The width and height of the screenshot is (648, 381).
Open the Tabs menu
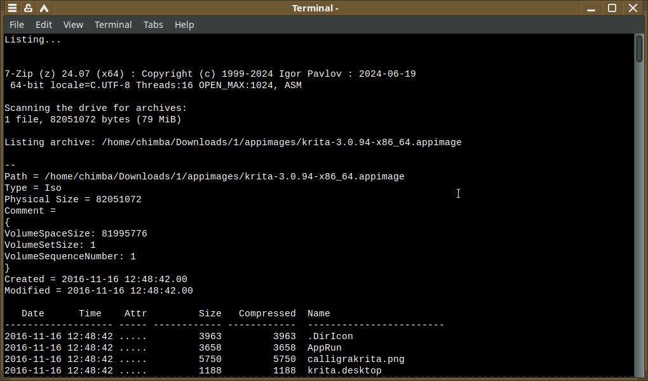(x=153, y=25)
